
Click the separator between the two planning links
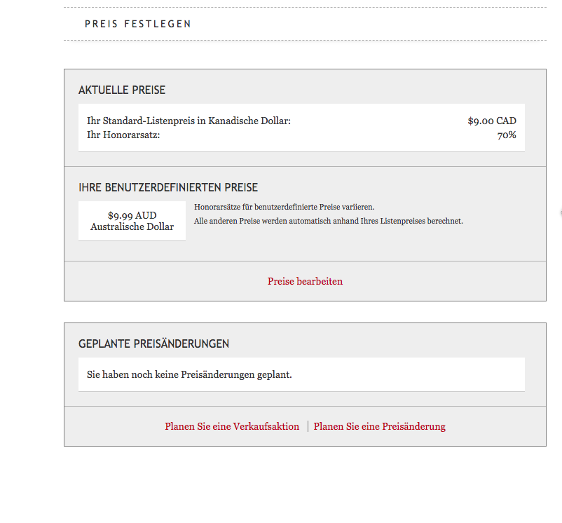(308, 426)
